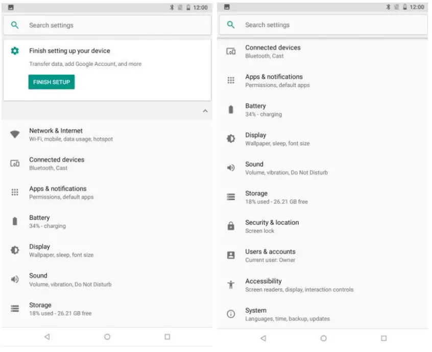Click Display brightness icon in right screen
Viewport: 432px width, 352px height.
[231, 138]
